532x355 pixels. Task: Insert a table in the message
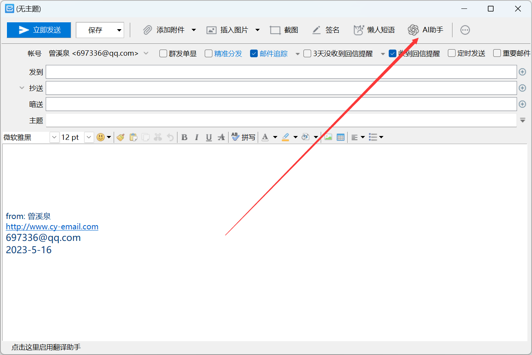[340, 137]
